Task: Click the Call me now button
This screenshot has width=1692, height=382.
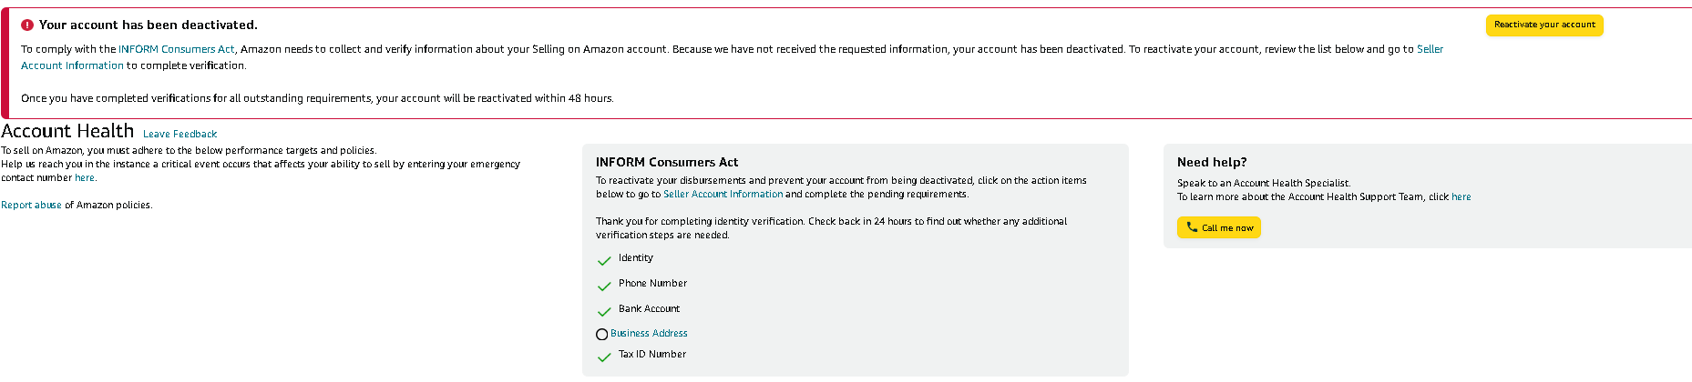Action: [x=1219, y=227]
